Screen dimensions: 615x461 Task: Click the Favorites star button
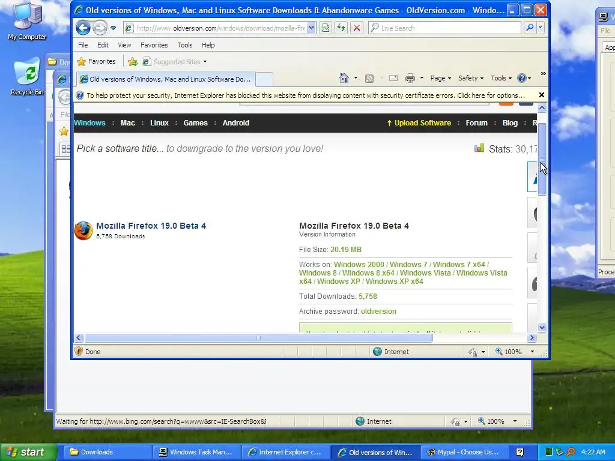coord(97,62)
